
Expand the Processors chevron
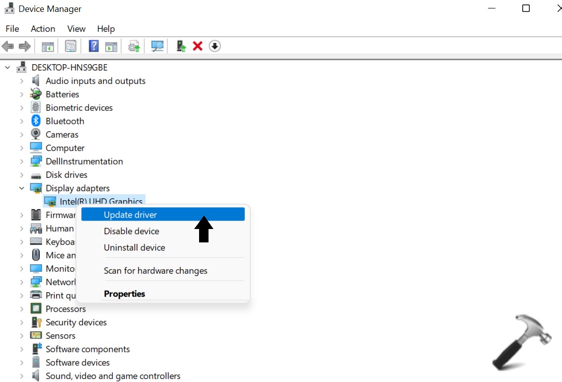[x=21, y=309]
